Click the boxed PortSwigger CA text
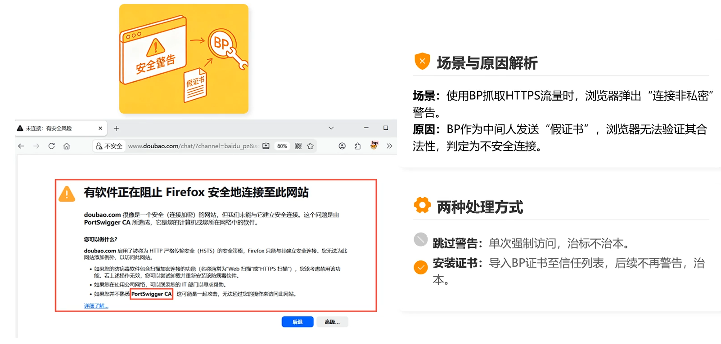721x344 pixels. [x=152, y=294]
